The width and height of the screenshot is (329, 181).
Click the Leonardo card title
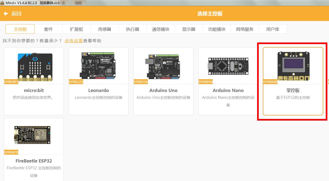(99, 90)
